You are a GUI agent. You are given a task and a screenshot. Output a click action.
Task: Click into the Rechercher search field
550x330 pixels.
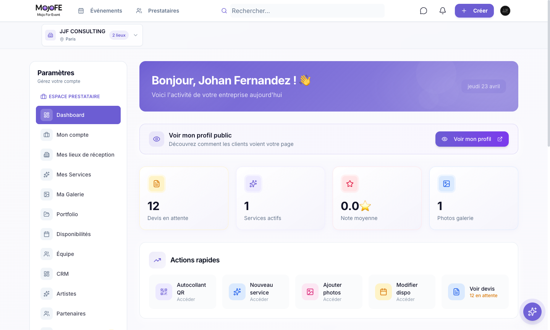pos(307,11)
